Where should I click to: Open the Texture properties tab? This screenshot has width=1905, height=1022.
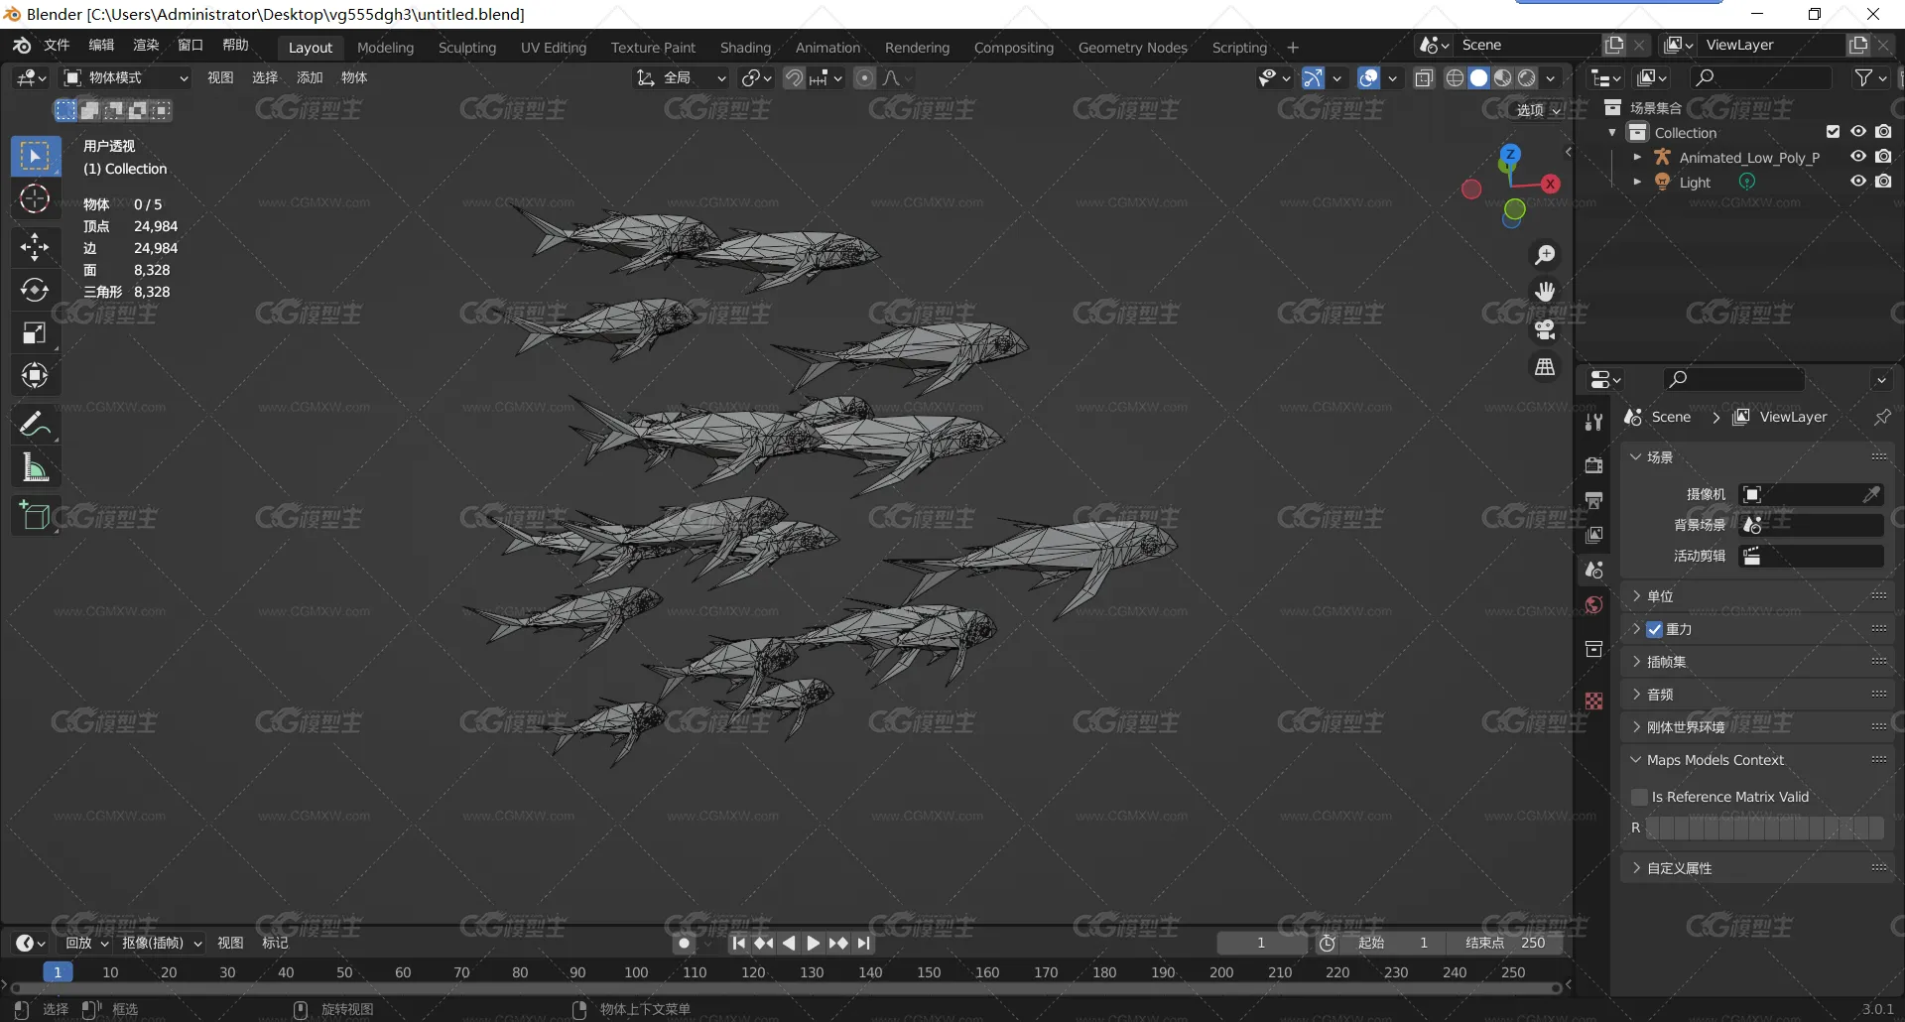click(x=1593, y=701)
